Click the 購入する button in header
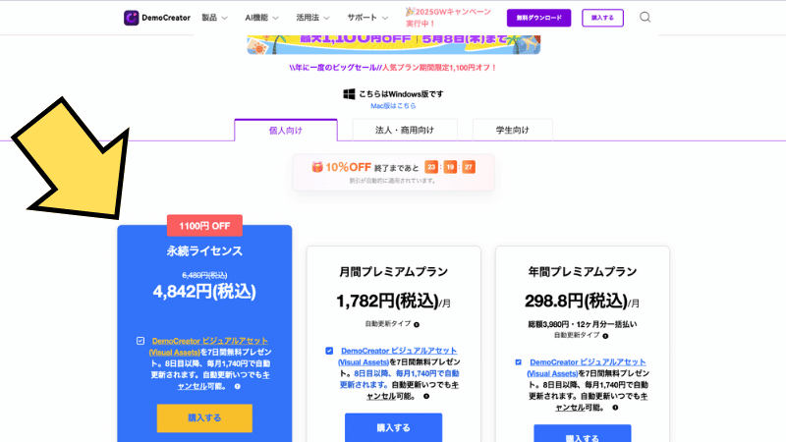786x442 pixels. coord(602,18)
